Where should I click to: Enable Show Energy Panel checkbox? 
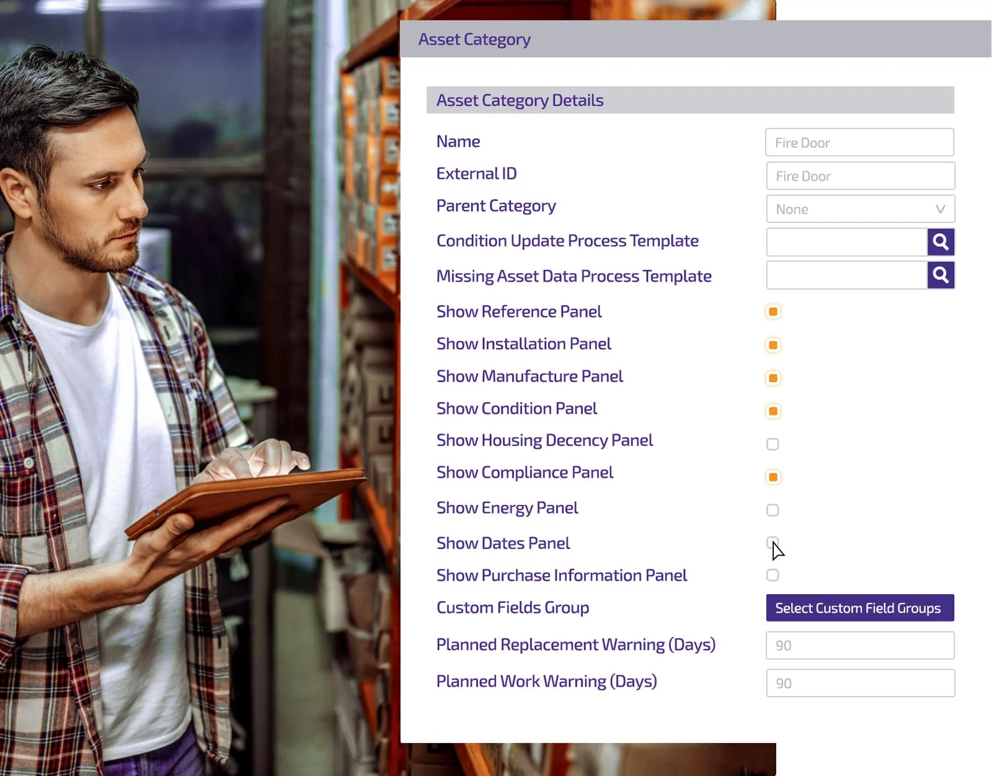coord(773,510)
